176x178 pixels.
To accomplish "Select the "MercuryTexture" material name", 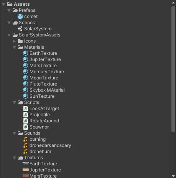I will tap(47, 72).
